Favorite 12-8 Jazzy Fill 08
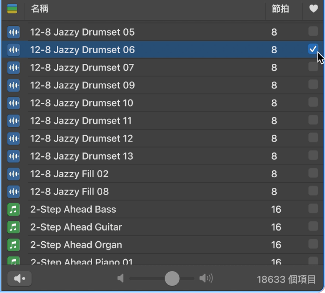The height and width of the screenshot is (293, 325). coord(313,191)
